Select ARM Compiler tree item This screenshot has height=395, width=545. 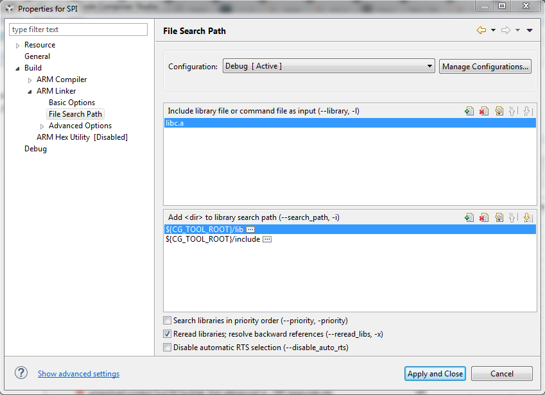coord(62,80)
